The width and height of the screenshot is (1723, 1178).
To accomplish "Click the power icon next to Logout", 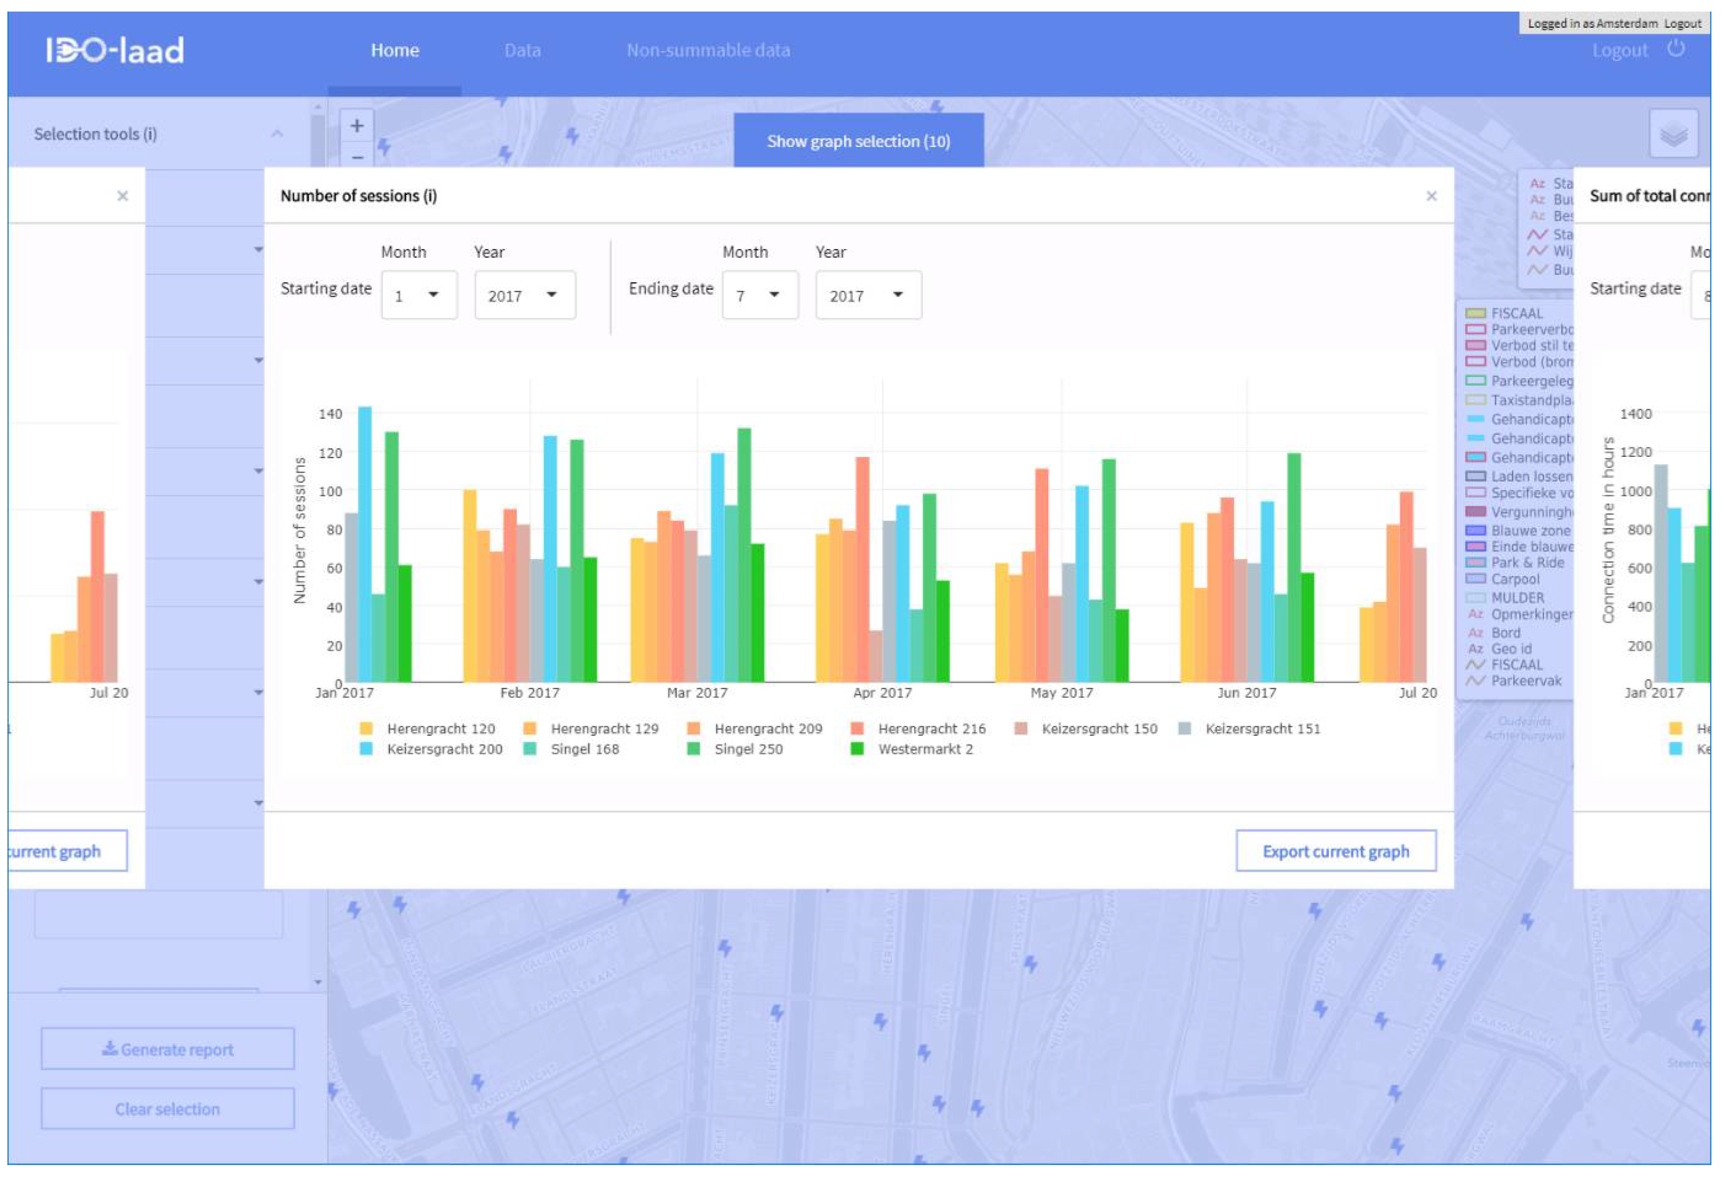I will 1675,49.
